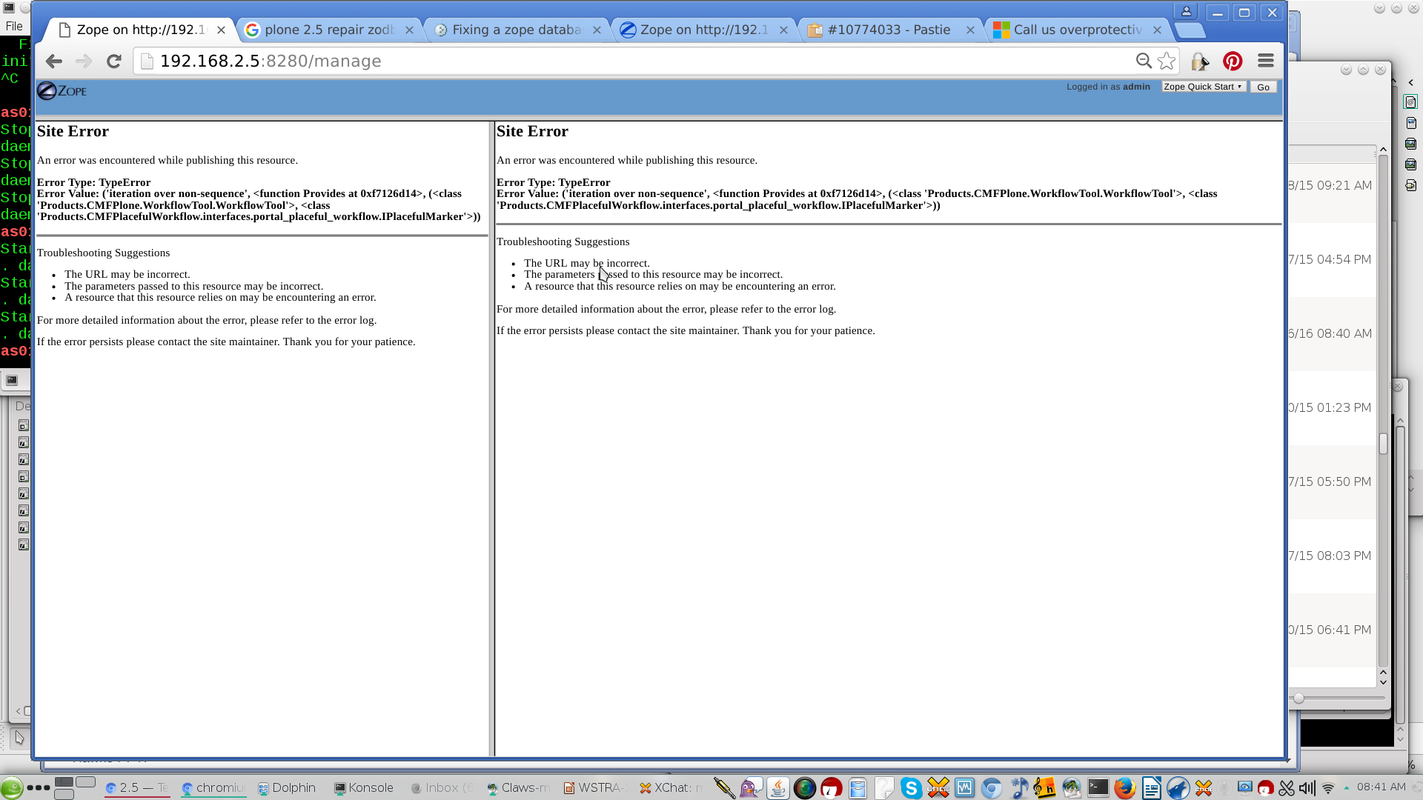Image resolution: width=1423 pixels, height=800 pixels.
Task: Expand the hidden system tray icons arrow
Action: tap(1347, 788)
